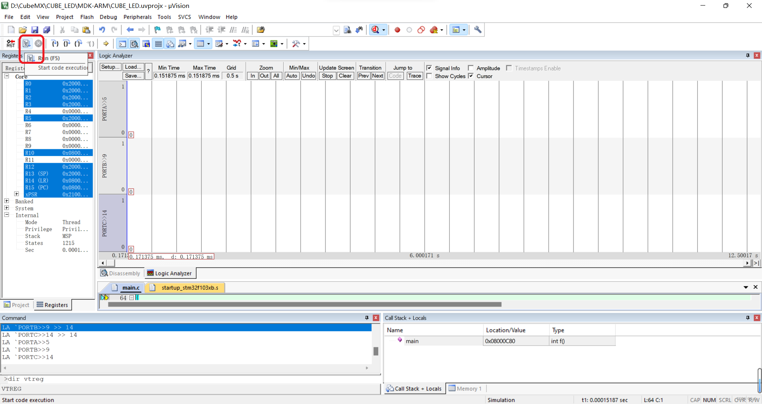This screenshot has height=404, width=762.
Task: Open the Toolbox dropdown arrow
Action: 304,44
